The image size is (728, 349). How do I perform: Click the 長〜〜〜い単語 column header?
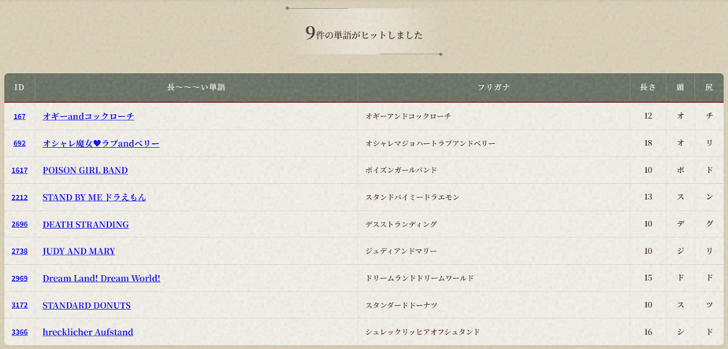tap(196, 87)
